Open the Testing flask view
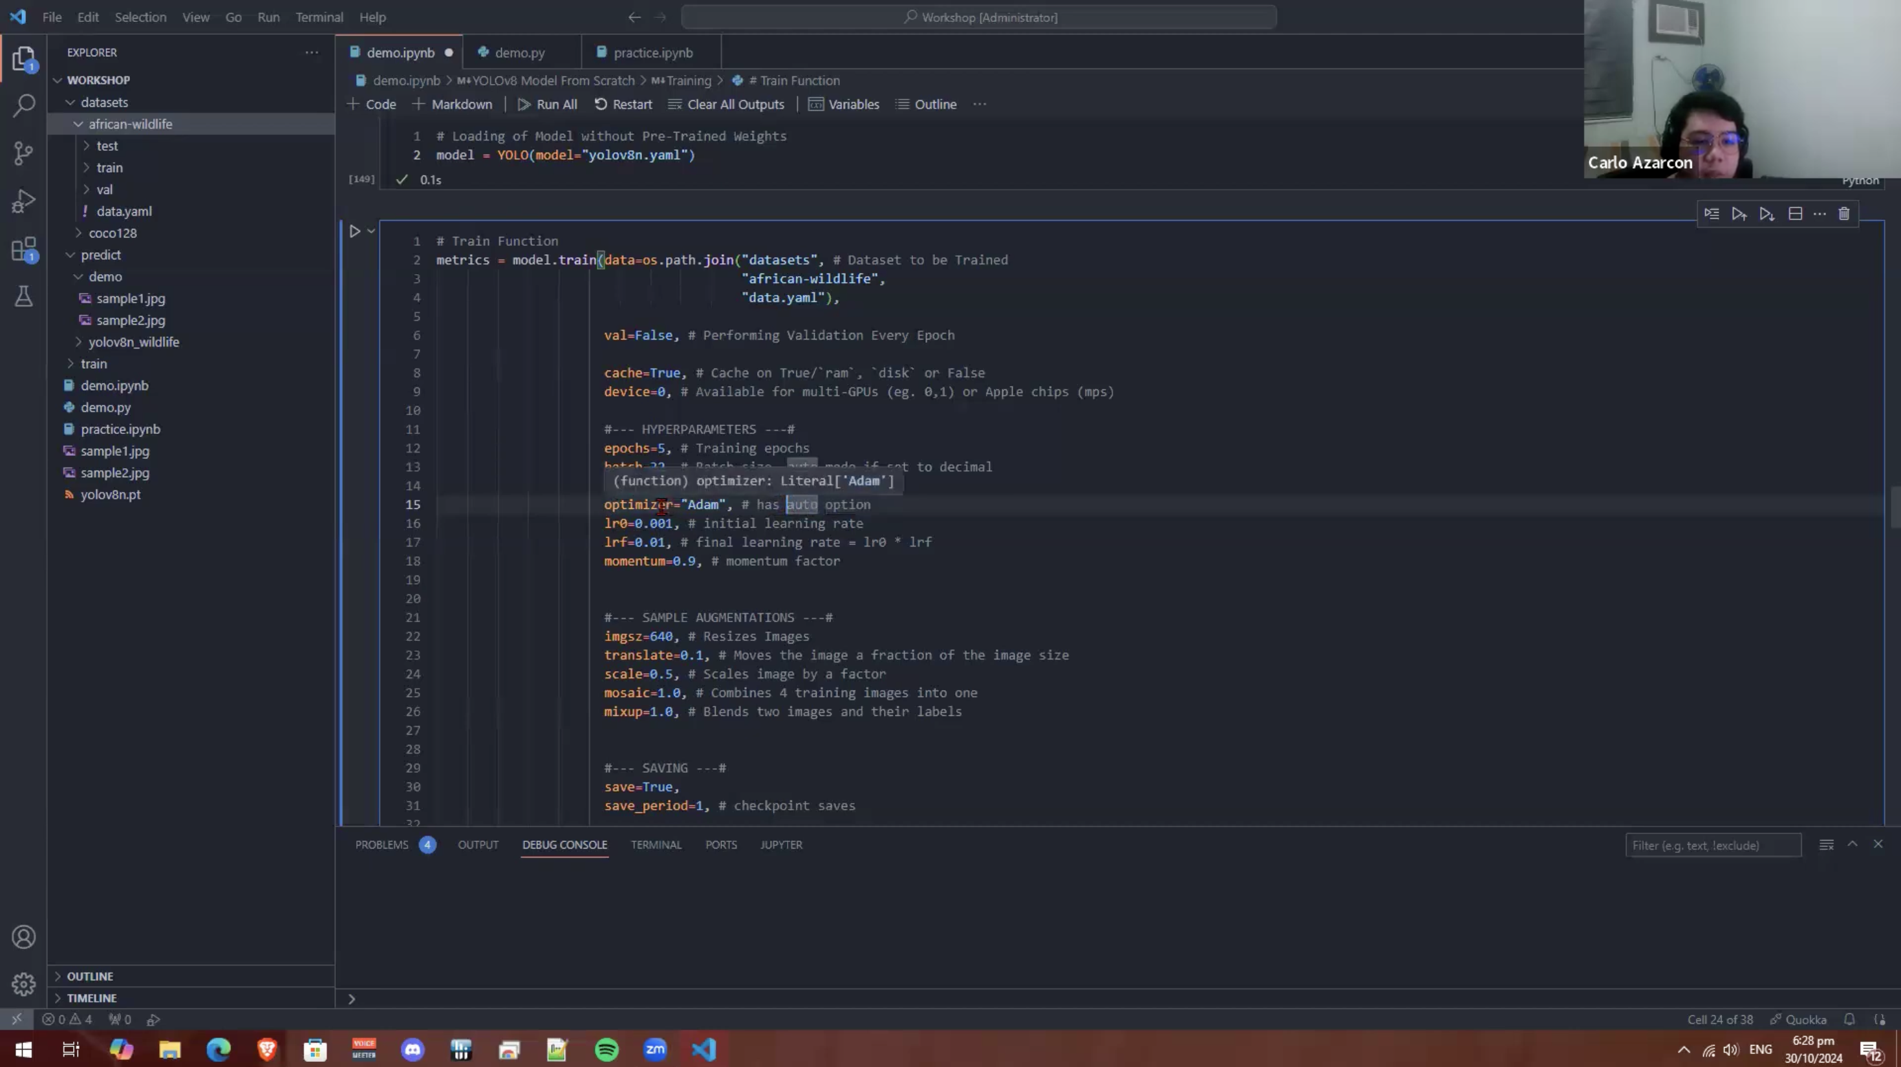 tap(24, 297)
